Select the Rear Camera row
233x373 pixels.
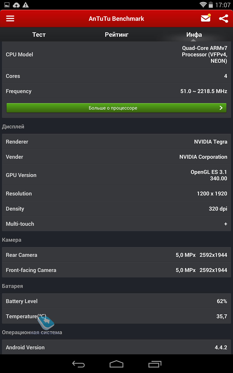[x=116, y=255]
